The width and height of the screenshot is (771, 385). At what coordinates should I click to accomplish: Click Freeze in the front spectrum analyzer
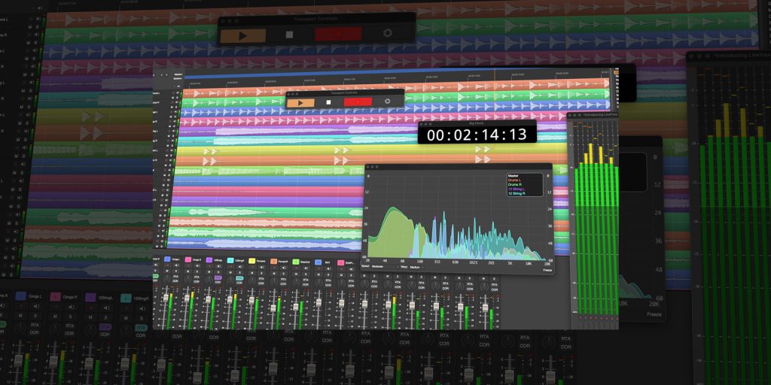coord(548,270)
